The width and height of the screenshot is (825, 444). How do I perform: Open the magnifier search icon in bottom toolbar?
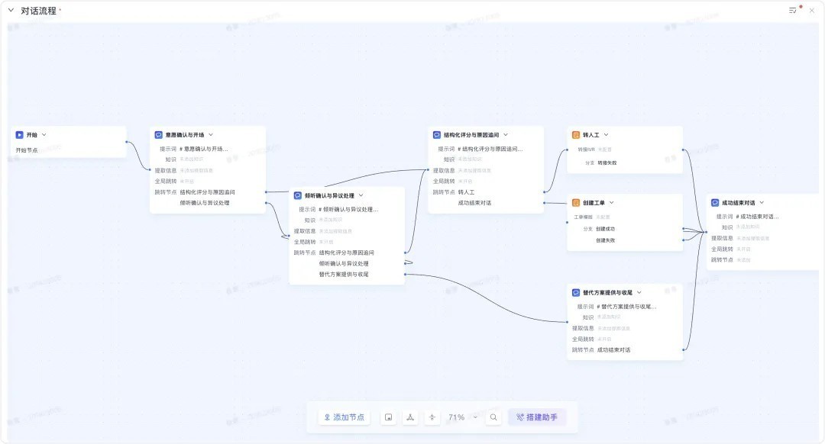tap(493, 417)
